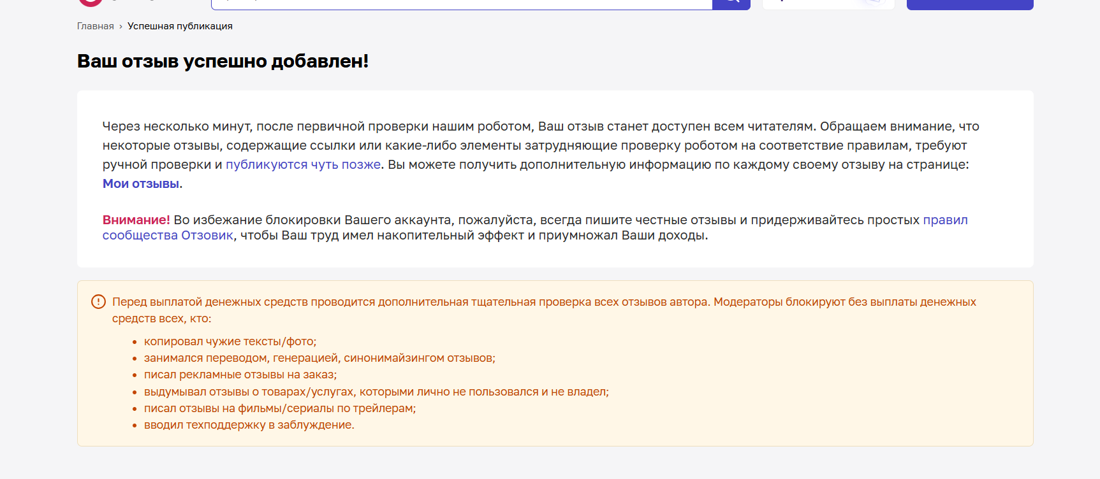Open the "публикуются чуть позже" link
The height and width of the screenshot is (479, 1100).
tap(304, 164)
